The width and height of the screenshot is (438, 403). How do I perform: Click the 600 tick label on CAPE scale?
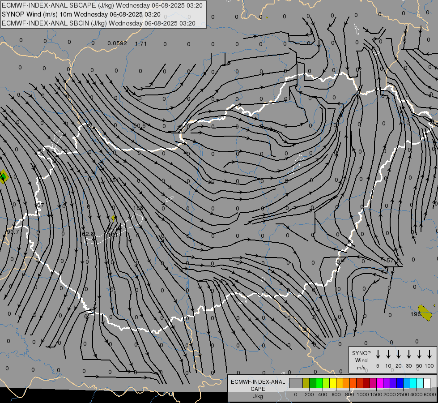click(x=336, y=394)
